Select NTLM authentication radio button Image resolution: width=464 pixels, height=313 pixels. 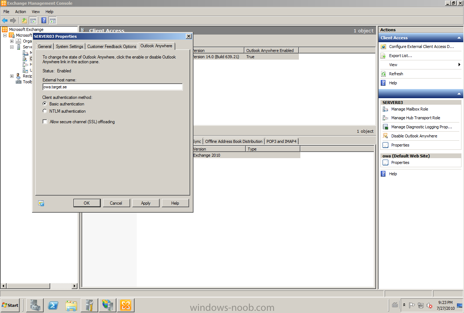45,111
